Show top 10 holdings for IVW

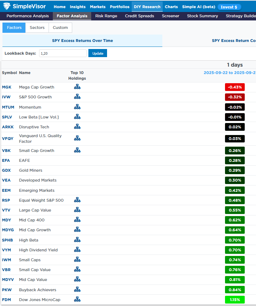pos(77,97)
